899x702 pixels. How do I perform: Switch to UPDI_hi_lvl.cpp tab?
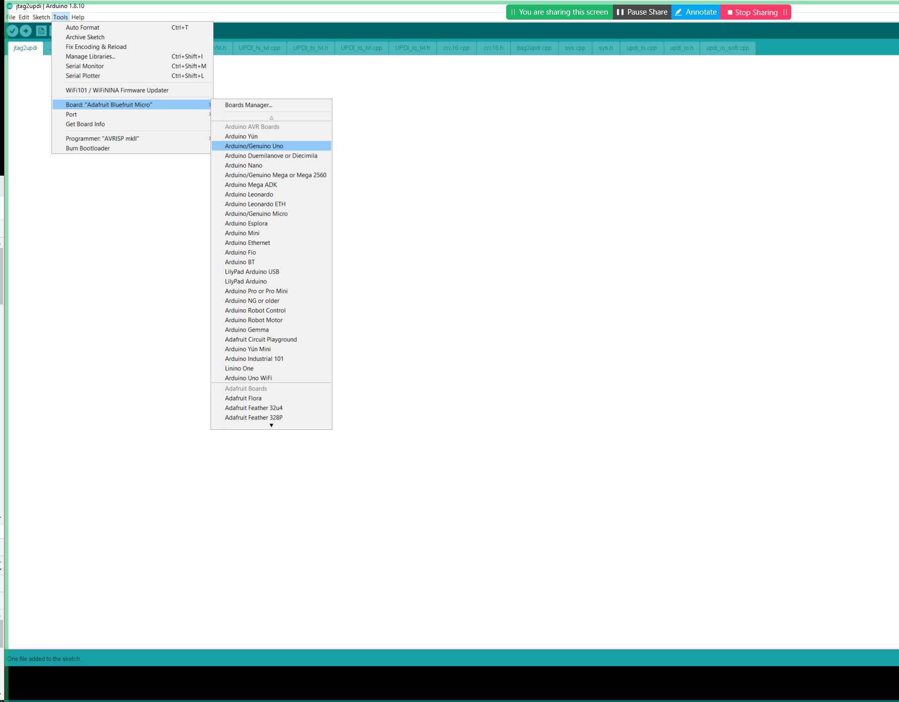tap(259, 48)
